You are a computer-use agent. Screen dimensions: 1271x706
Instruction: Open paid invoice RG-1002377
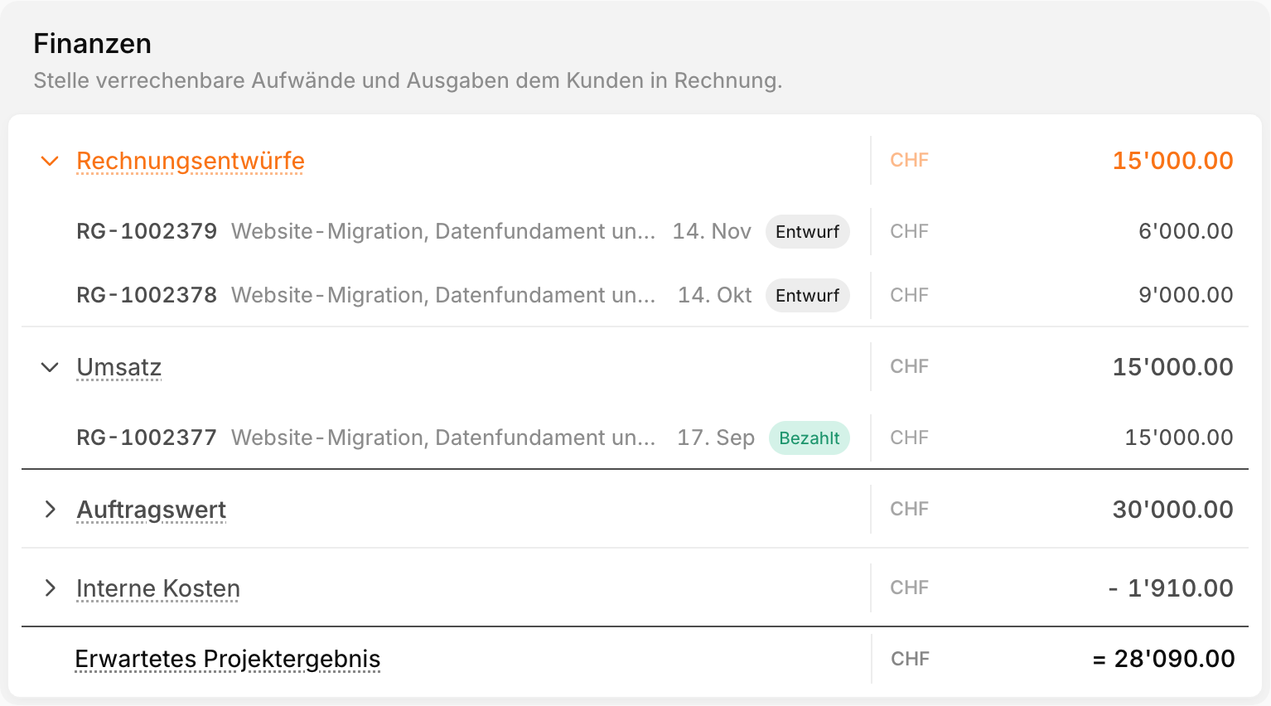147,438
